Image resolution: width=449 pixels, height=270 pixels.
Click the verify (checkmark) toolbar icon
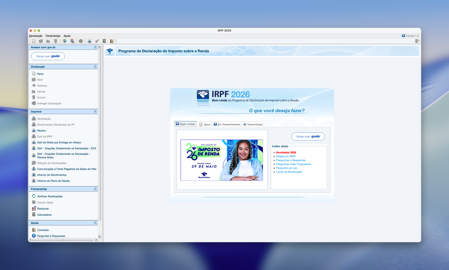[x=97, y=41]
